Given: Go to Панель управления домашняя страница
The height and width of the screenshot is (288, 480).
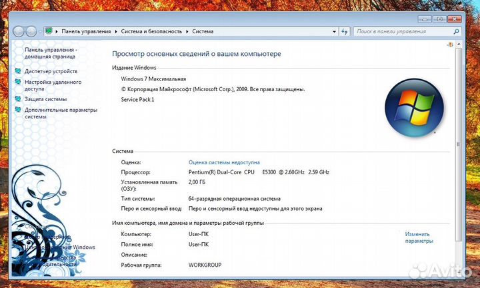Looking at the screenshot, I should click(x=51, y=53).
